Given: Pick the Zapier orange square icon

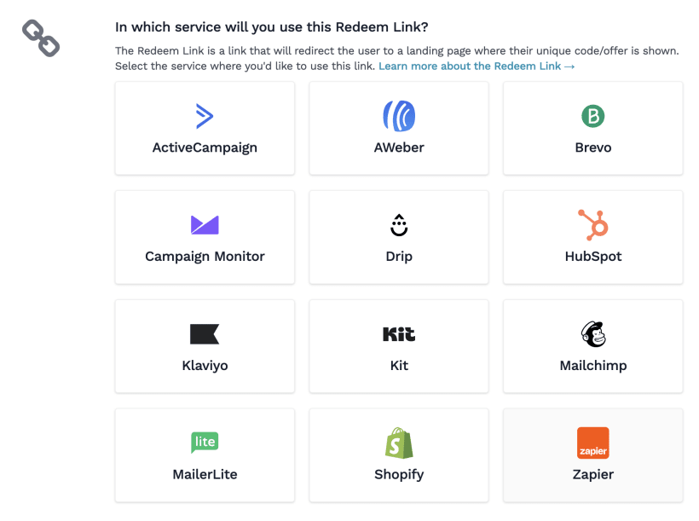Looking at the screenshot, I should (592, 443).
